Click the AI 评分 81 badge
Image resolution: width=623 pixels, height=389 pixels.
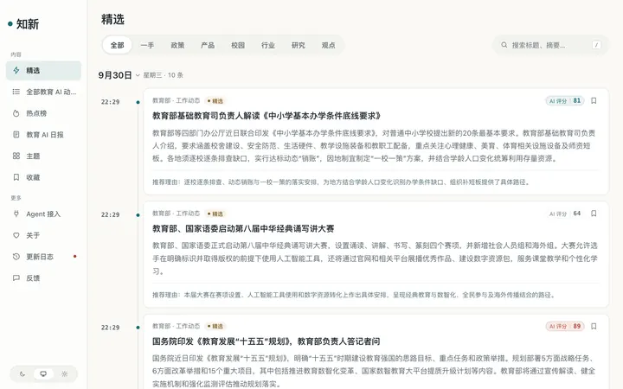564,101
